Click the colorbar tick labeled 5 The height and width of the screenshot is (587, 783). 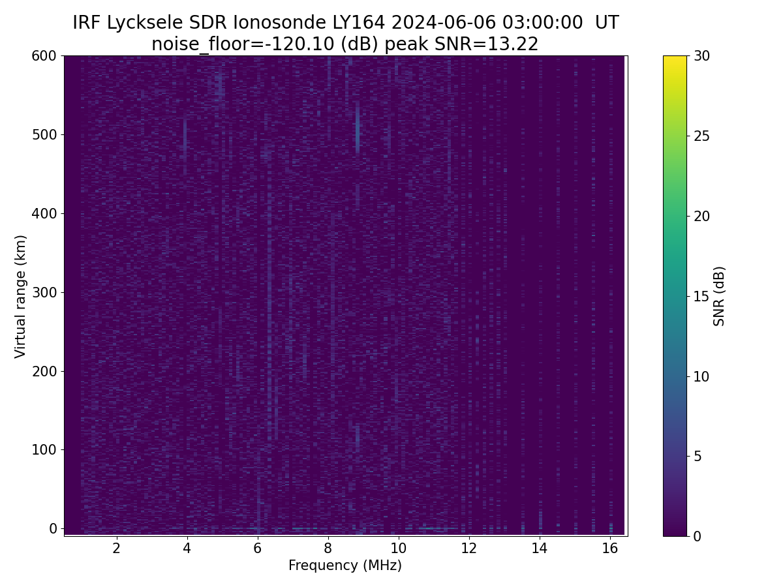coord(696,456)
